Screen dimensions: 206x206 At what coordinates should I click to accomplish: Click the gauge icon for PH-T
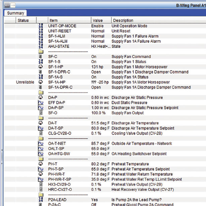click(x=41, y=164)
